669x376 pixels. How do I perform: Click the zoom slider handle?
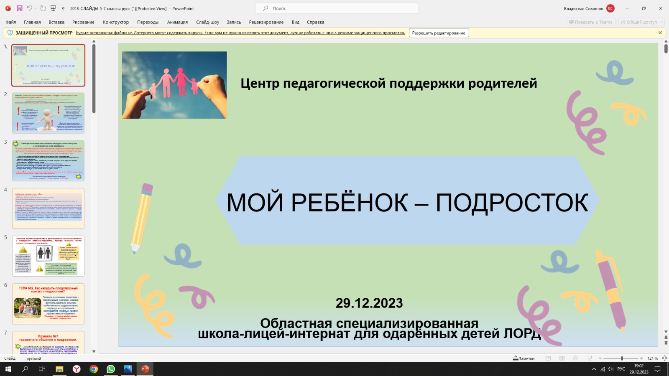pos(622,358)
